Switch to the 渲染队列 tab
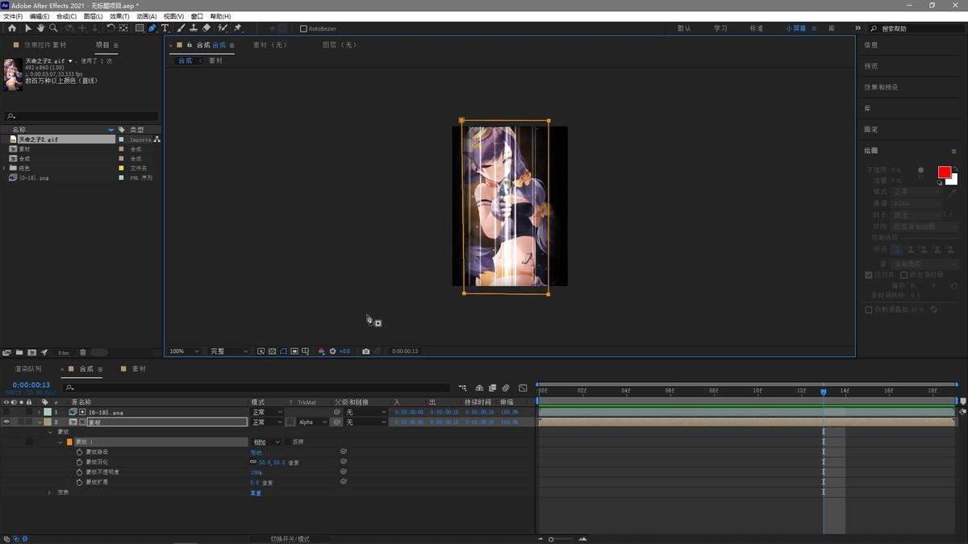This screenshot has height=544, width=968. [x=27, y=369]
